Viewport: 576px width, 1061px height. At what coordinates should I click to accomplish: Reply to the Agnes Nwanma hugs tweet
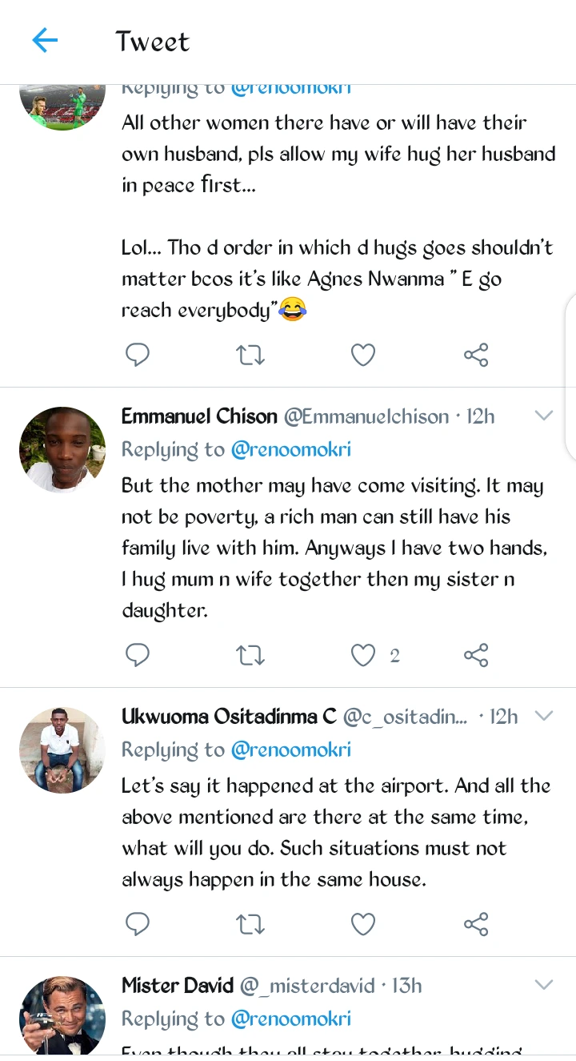138,355
